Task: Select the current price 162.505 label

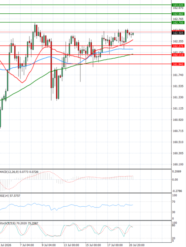Action: click(x=178, y=33)
